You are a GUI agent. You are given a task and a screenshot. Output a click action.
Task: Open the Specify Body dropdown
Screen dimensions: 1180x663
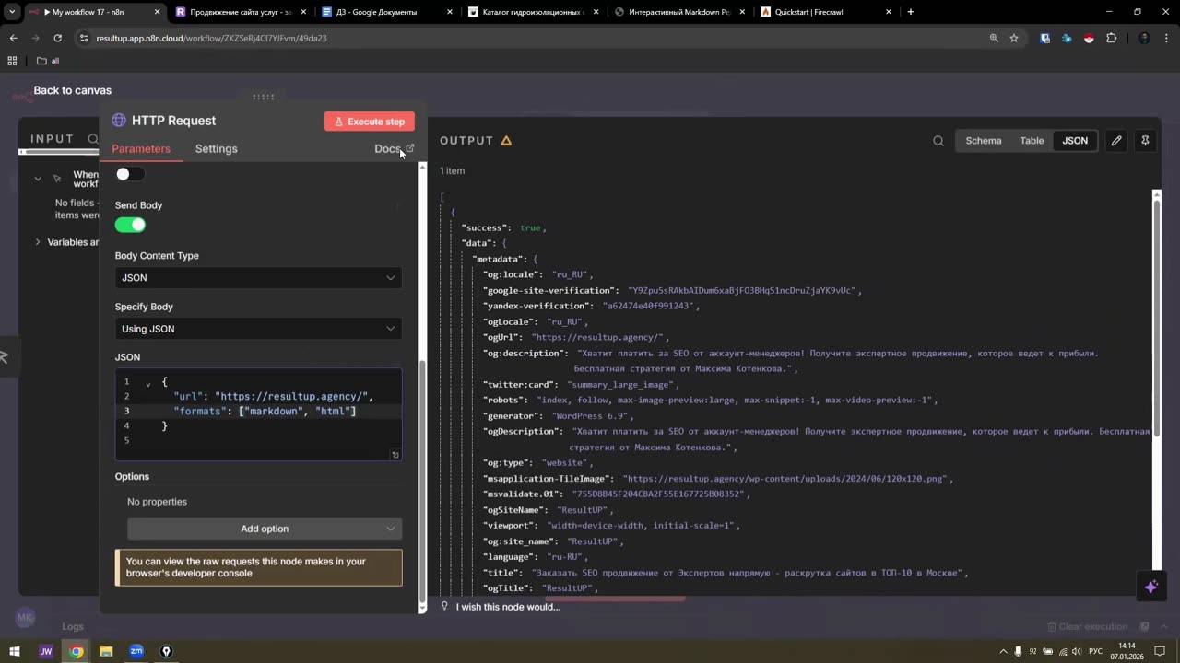(x=258, y=329)
